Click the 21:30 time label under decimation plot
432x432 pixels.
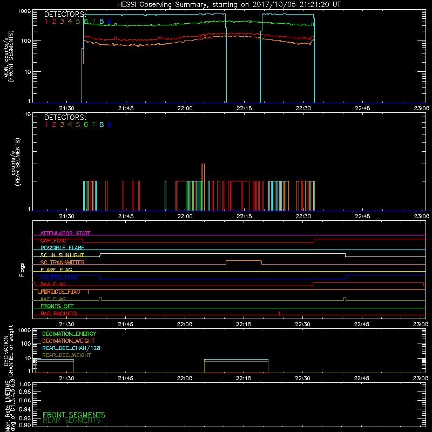tap(66, 379)
